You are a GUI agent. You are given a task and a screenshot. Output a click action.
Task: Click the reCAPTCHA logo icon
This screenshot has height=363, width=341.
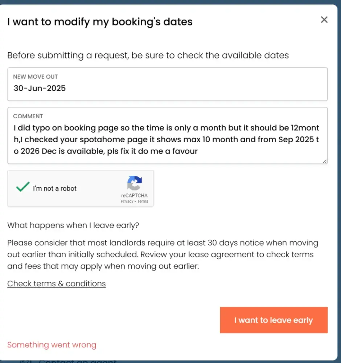(134, 183)
